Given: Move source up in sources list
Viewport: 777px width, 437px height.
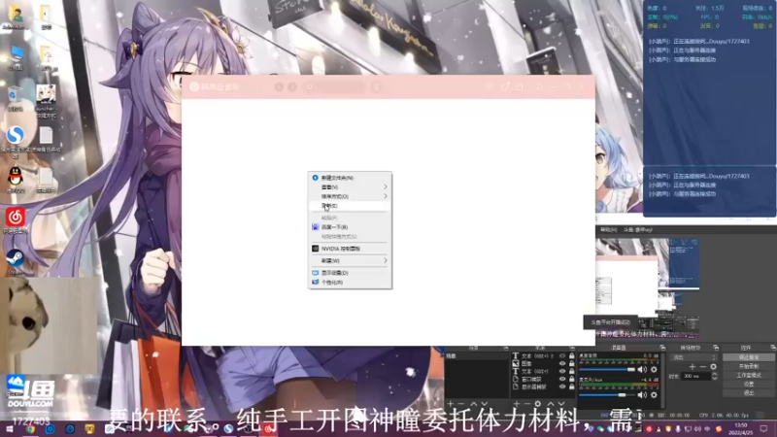Looking at the screenshot, I should 550,404.
